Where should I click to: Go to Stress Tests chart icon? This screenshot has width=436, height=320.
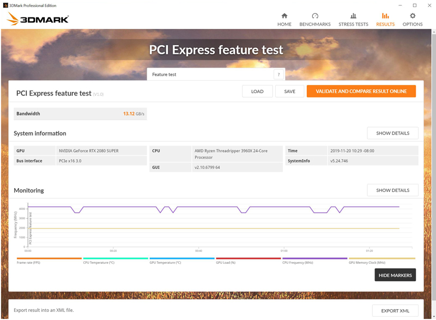coord(353,16)
